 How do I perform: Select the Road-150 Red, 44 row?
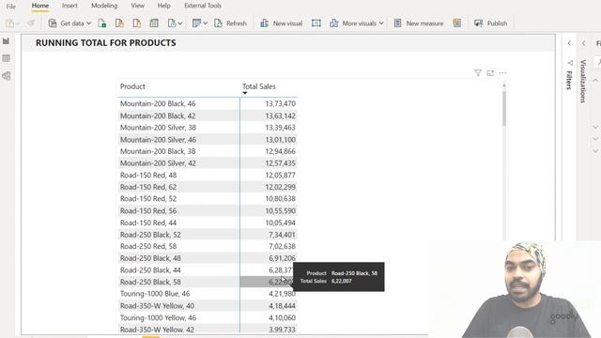pos(208,223)
